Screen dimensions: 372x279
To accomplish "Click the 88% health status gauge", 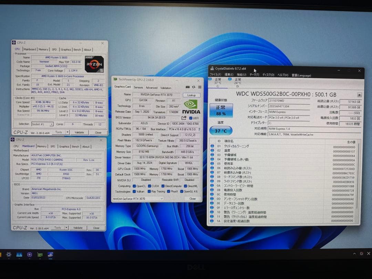I will [220, 111].
